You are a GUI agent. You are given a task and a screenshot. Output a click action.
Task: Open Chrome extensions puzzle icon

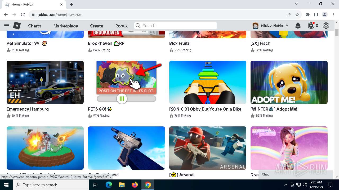pos(308,15)
